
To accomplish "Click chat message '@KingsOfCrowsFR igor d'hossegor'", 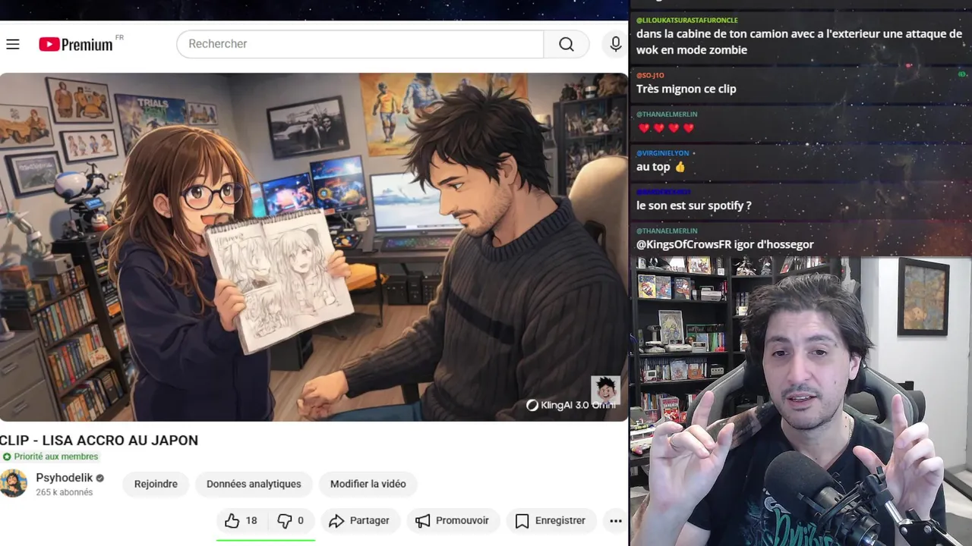I will point(725,244).
